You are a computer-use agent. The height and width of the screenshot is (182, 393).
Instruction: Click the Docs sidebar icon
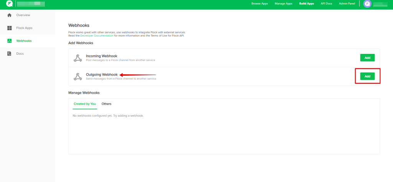click(9, 54)
